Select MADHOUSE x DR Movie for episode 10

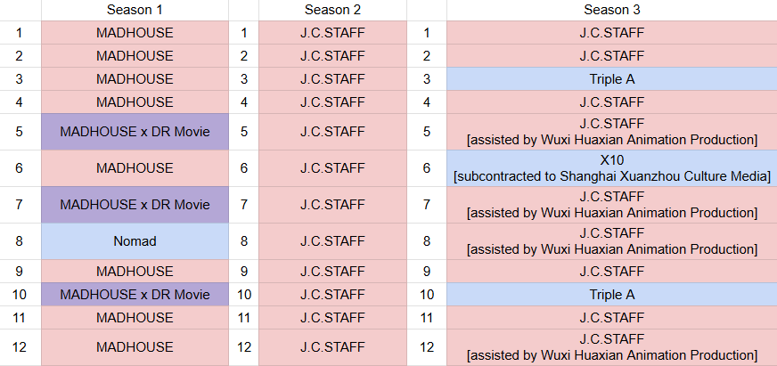135,294
